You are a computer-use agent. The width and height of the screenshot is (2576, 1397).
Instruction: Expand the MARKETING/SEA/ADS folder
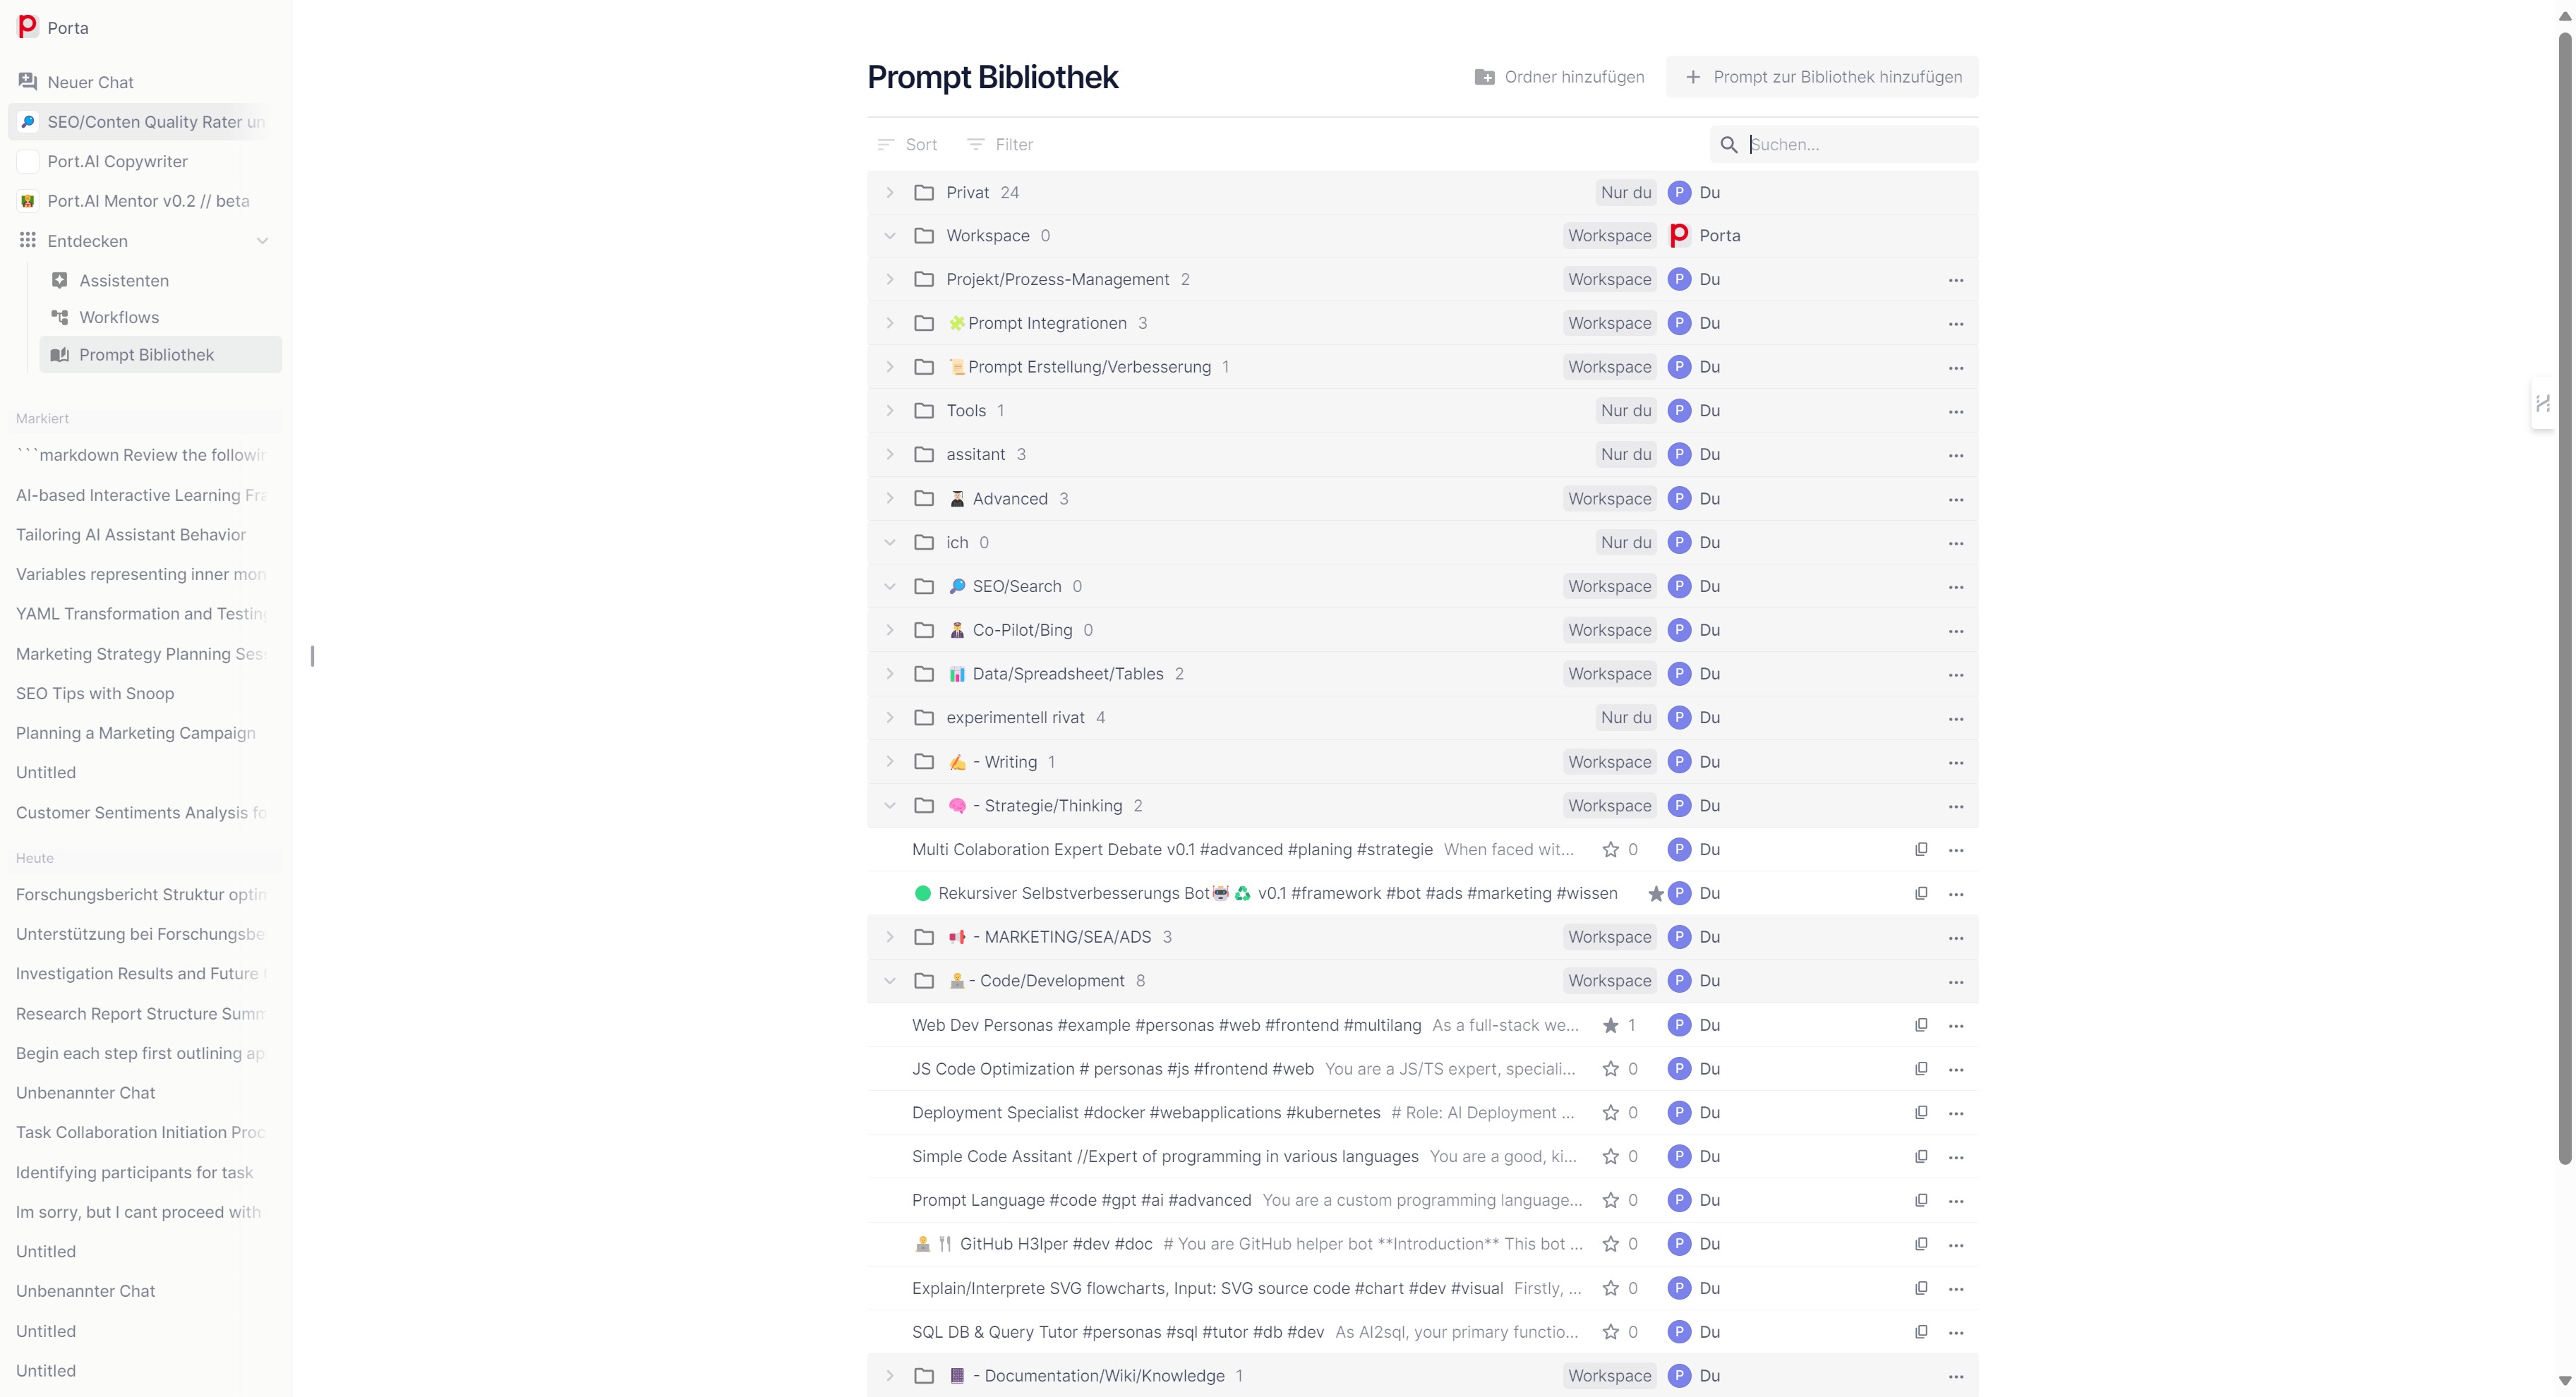(x=890, y=937)
